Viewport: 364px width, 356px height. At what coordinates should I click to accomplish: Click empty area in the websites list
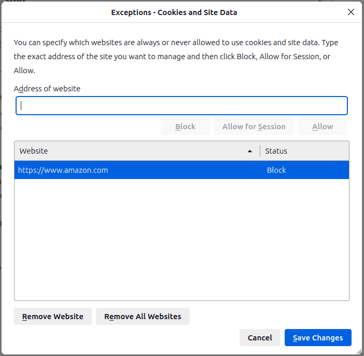coord(181,239)
